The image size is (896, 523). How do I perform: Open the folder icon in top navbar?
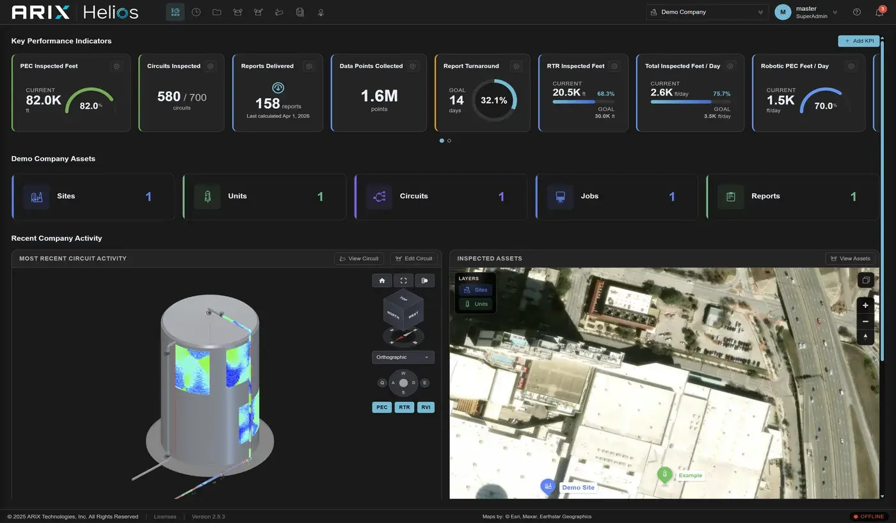click(x=217, y=12)
